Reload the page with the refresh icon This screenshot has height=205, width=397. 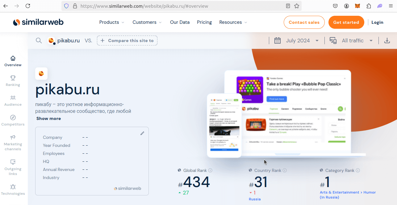[x=28, y=6]
